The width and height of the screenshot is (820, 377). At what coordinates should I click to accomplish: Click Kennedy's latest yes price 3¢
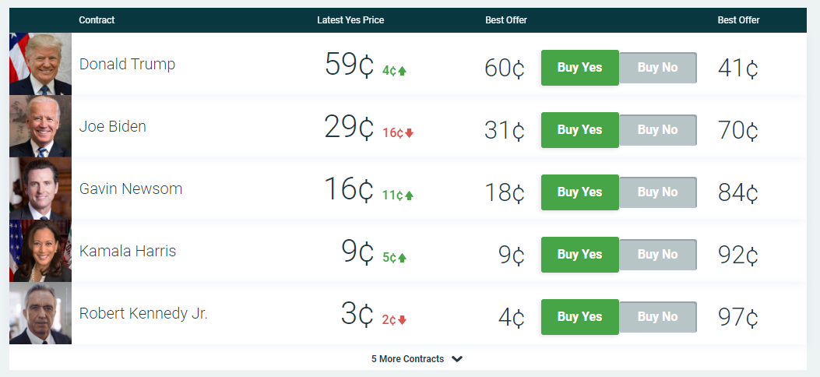point(357,314)
